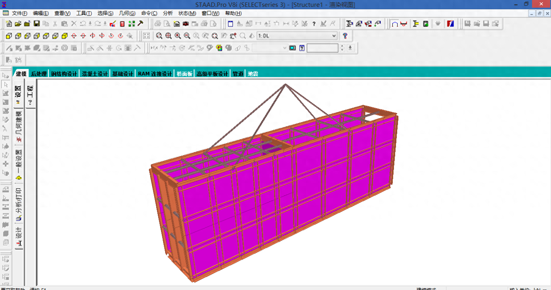Toggle the stress contour colored icon
Viewport: 551px width, 290px height.
click(x=219, y=48)
